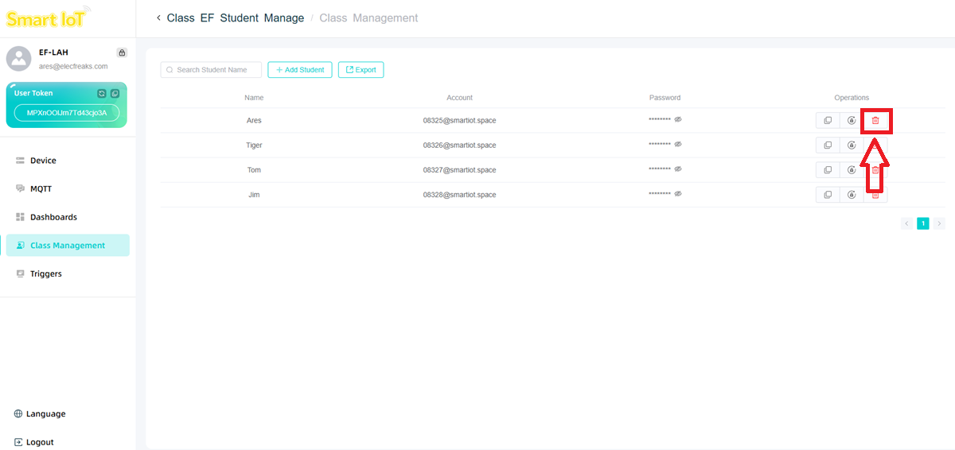This screenshot has height=450, width=955.
Task: Click the lock icon beside EF-LAH
Action: [122, 52]
